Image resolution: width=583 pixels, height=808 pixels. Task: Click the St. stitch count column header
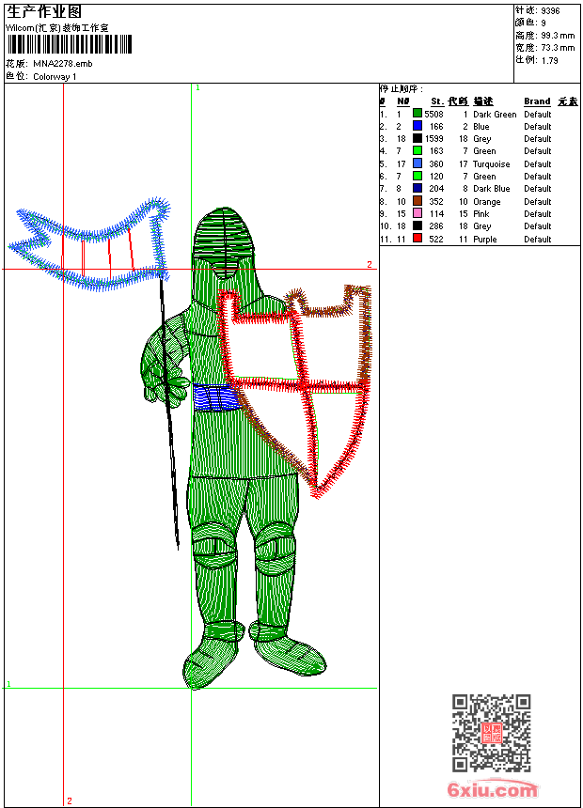tap(437, 101)
